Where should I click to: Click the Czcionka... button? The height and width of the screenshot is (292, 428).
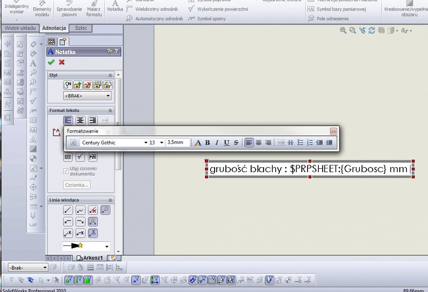pos(77,185)
